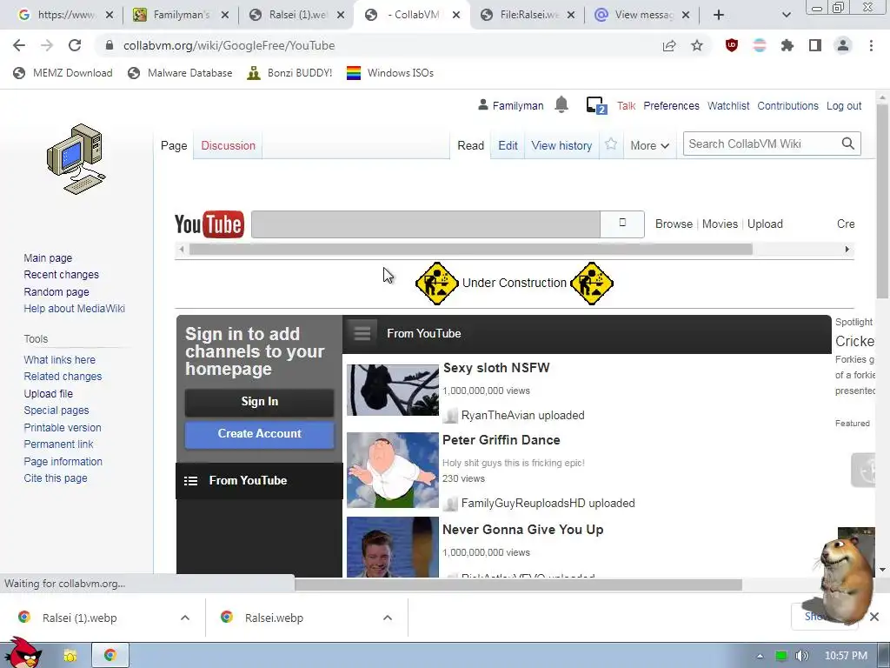Click the YouTube logo
This screenshot has height=668, width=890.
[x=209, y=224]
